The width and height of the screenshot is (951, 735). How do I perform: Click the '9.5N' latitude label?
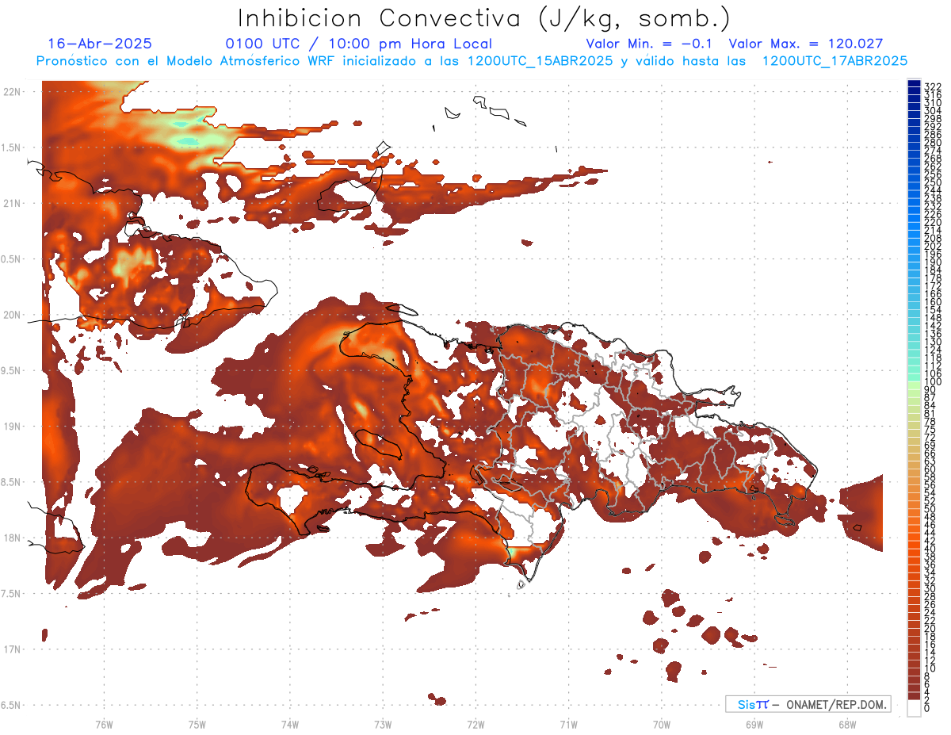(11, 371)
